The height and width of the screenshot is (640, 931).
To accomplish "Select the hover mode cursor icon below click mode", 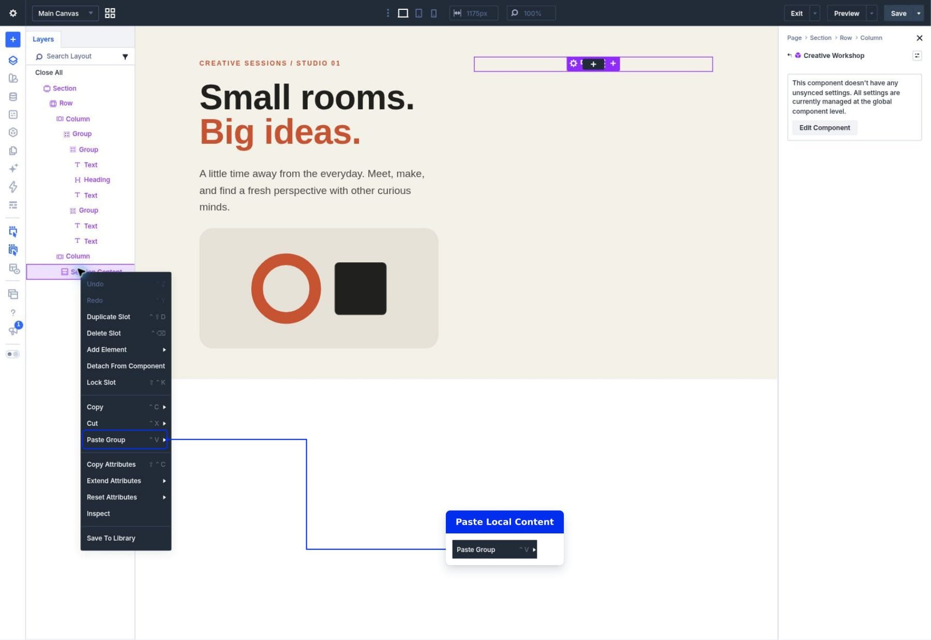I will tap(13, 250).
